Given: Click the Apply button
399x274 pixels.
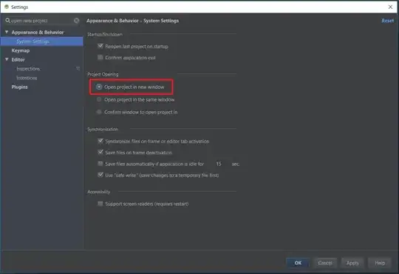Looking at the screenshot, I should point(352,263).
